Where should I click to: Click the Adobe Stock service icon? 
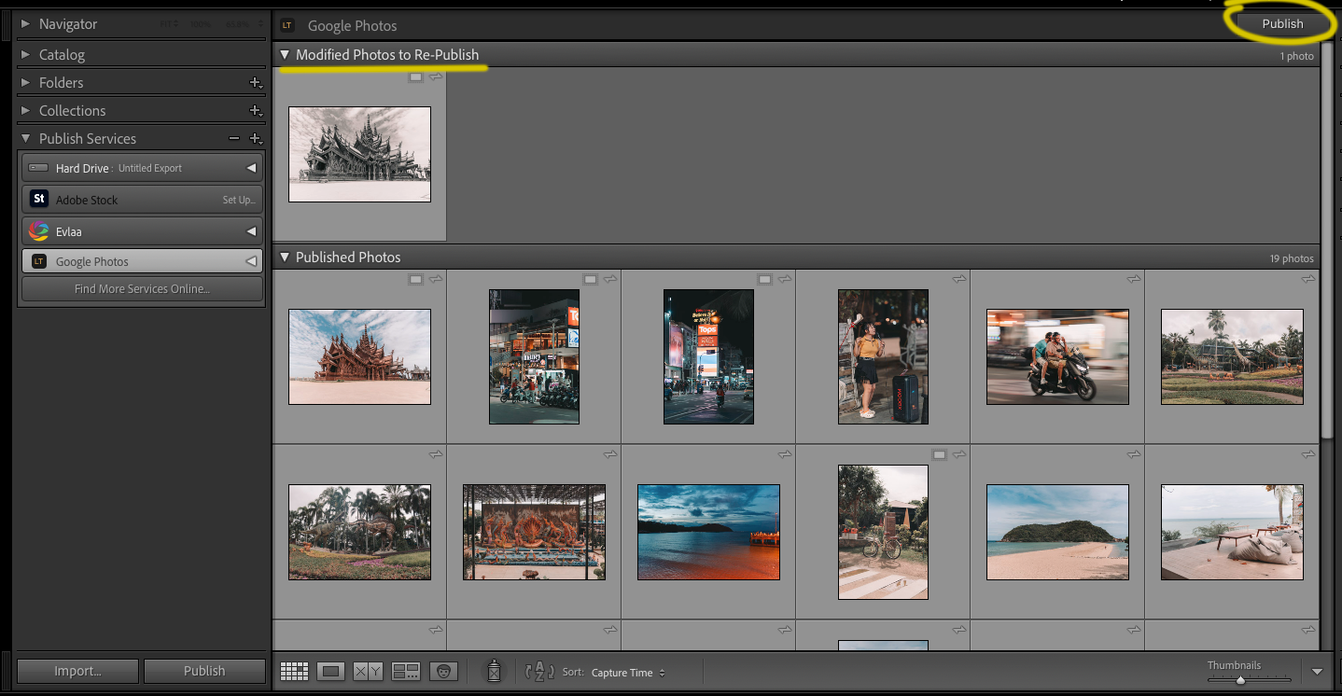(38, 199)
